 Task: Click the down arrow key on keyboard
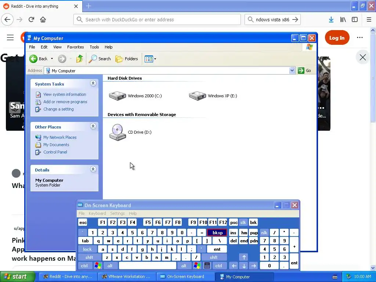click(244, 266)
